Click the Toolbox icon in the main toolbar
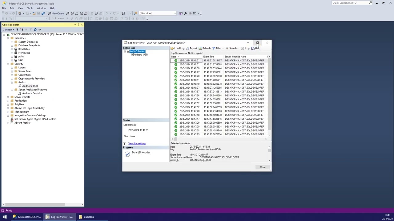394x221 pixels. point(190,13)
